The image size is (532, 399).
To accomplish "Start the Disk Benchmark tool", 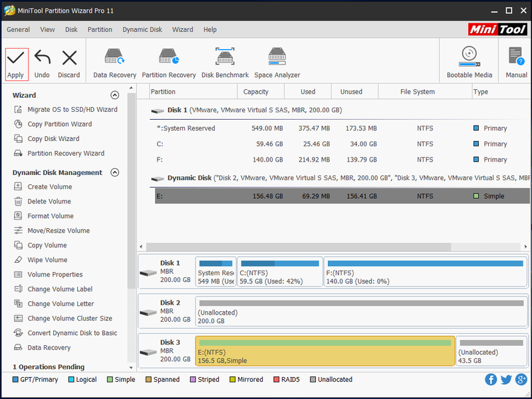I will point(225,63).
